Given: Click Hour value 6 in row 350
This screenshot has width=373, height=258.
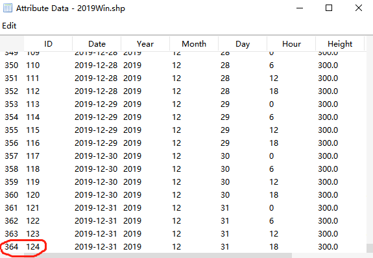Looking at the screenshot, I should pyautogui.click(x=271, y=65).
